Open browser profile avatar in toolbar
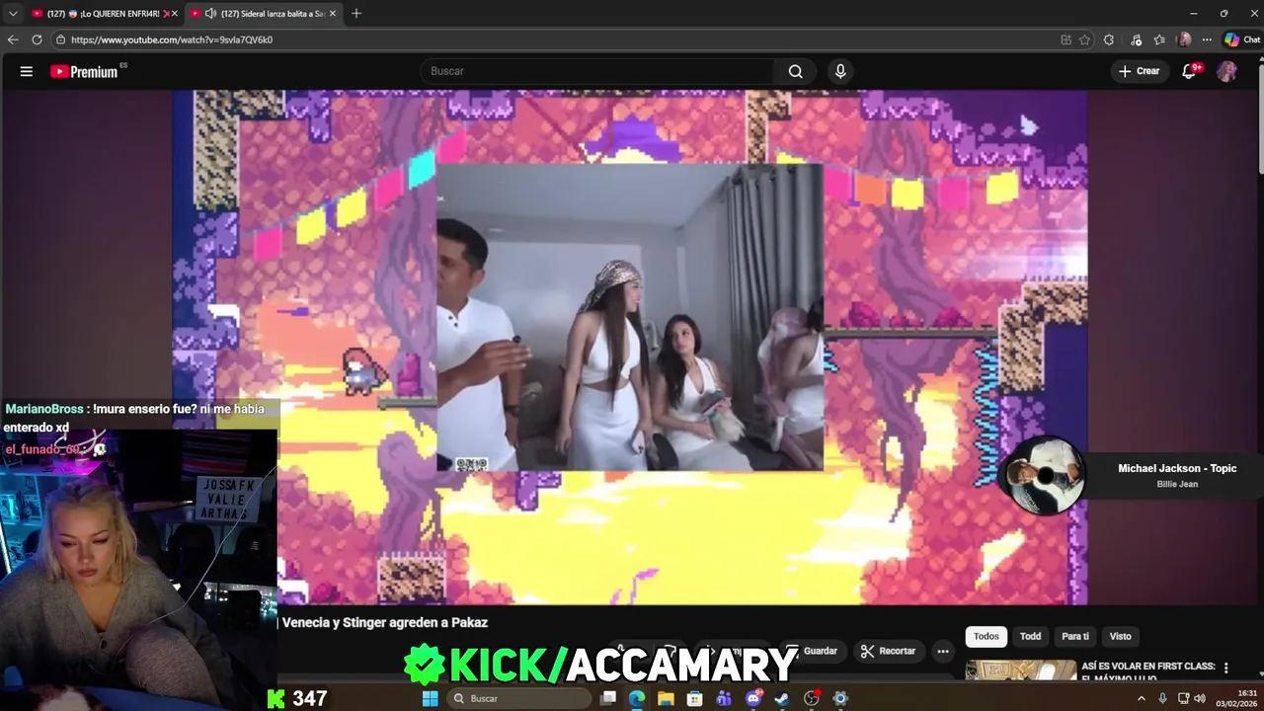The height and width of the screenshot is (711, 1264). tap(1184, 39)
